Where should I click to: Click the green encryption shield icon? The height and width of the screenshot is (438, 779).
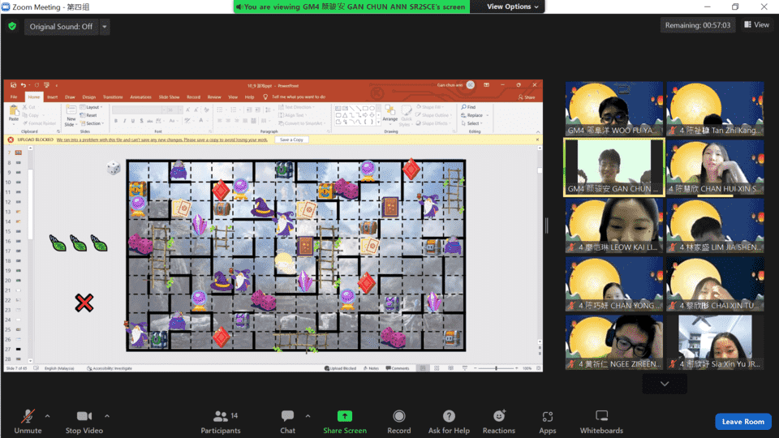12,26
